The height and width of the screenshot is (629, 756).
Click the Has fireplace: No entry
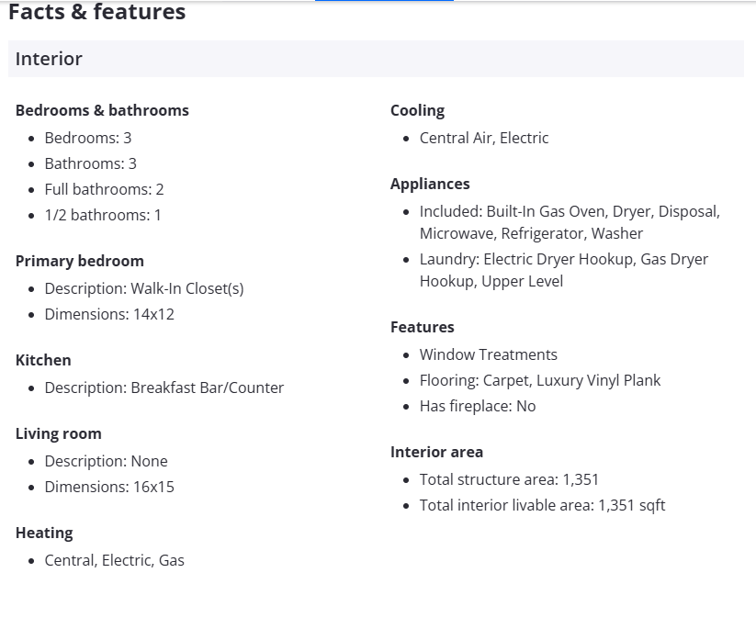point(478,406)
